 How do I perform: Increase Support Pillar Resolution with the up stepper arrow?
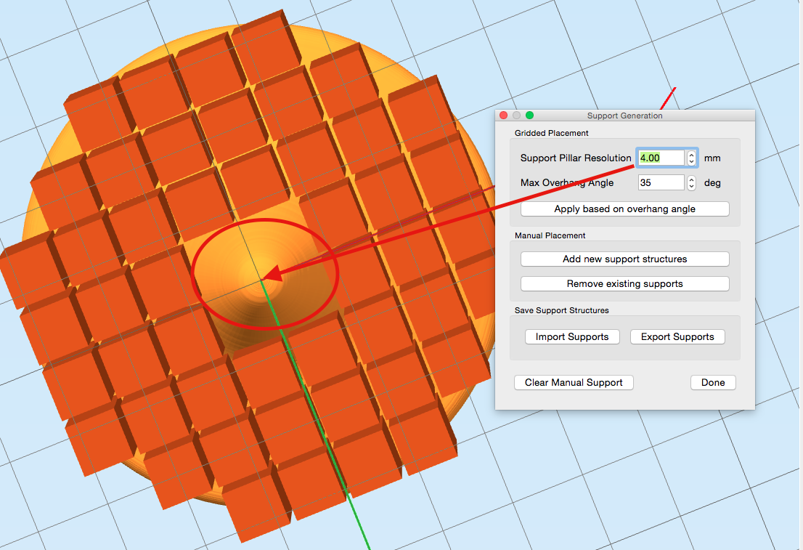pyautogui.click(x=691, y=154)
